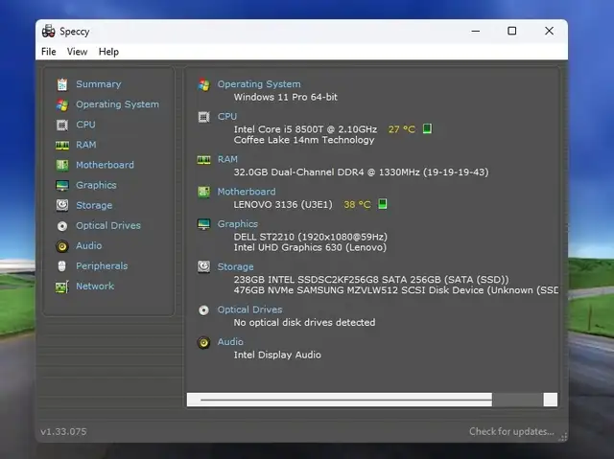Open the Graphics heading link in summary

[x=238, y=224]
